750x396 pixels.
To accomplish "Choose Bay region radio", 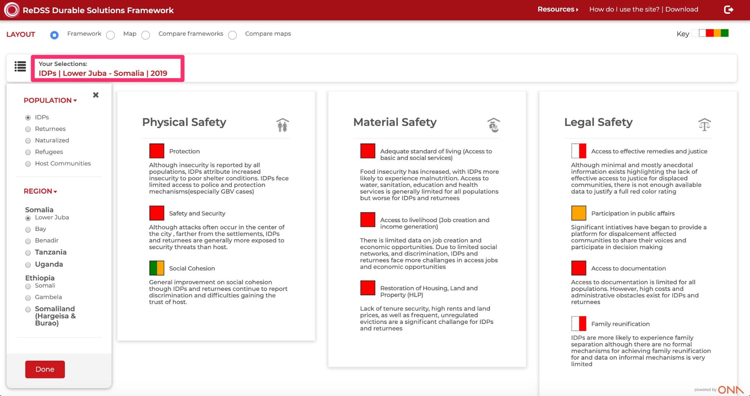I will click(x=28, y=230).
